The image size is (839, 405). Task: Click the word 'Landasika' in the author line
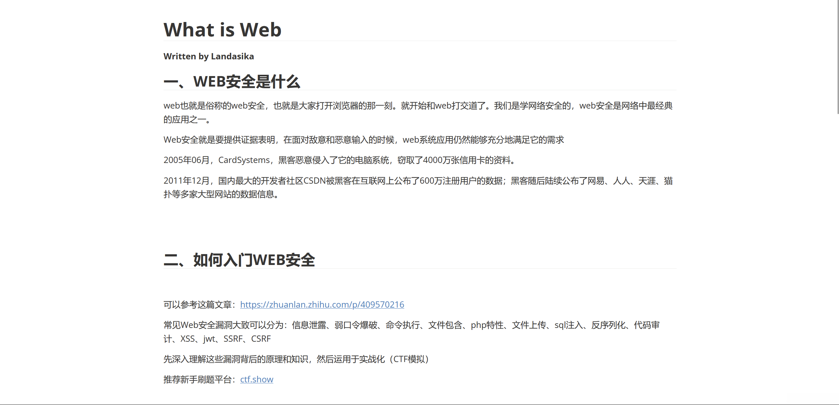232,56
